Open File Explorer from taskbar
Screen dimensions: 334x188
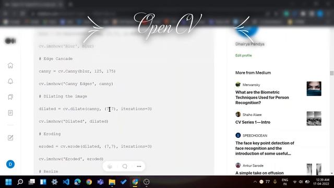click(x=112, y=182)
